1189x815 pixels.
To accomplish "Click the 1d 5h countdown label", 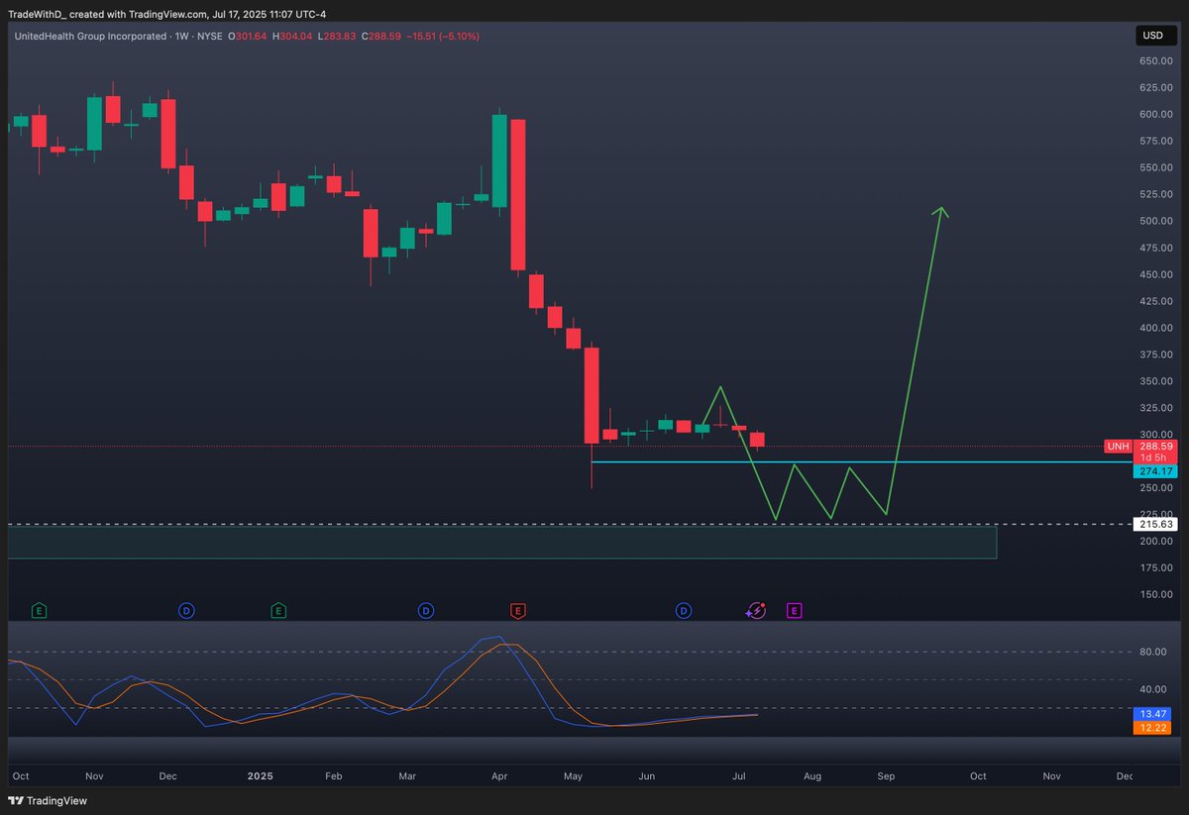I will 1154,458.
